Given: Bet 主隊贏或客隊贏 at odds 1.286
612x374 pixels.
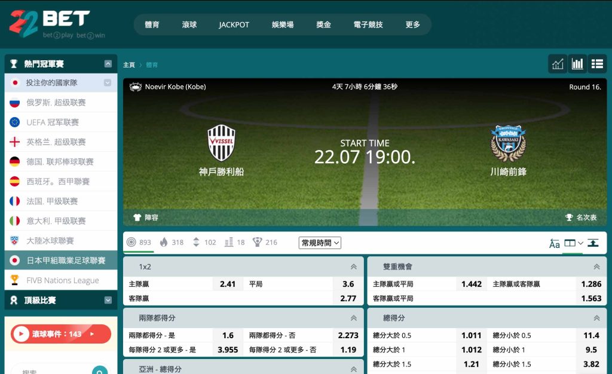Looking at the screenshot, I should (591, 284).
